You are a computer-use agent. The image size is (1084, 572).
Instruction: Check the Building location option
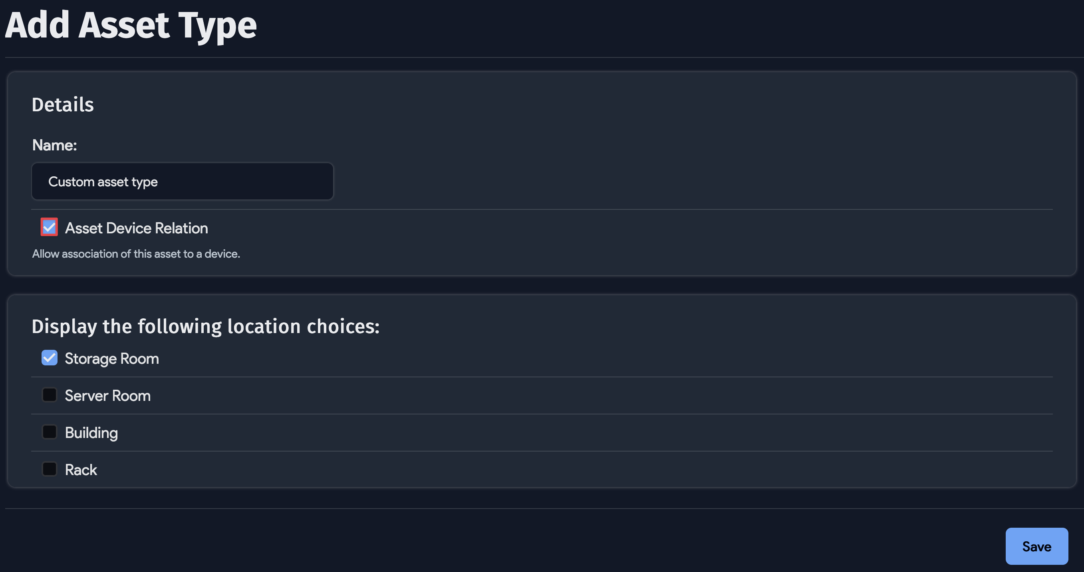pos(49,432)
